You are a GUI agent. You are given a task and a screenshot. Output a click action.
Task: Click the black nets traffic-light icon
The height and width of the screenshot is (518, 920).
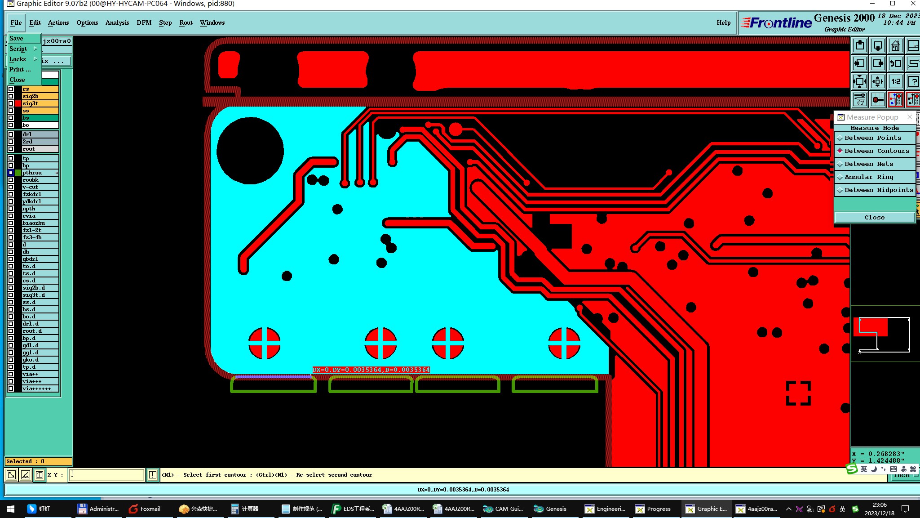pyautogui.click(x=913, y=99)
